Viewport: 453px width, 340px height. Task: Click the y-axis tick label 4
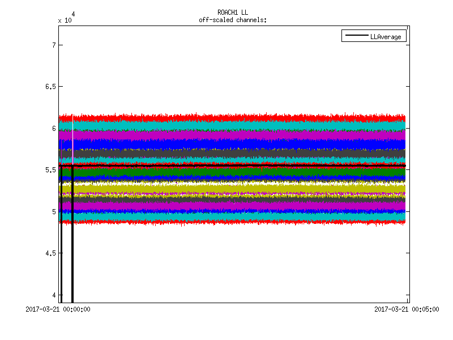coord(53,295)
